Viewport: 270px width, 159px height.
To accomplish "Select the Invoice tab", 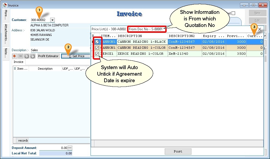I will [19, 62].
